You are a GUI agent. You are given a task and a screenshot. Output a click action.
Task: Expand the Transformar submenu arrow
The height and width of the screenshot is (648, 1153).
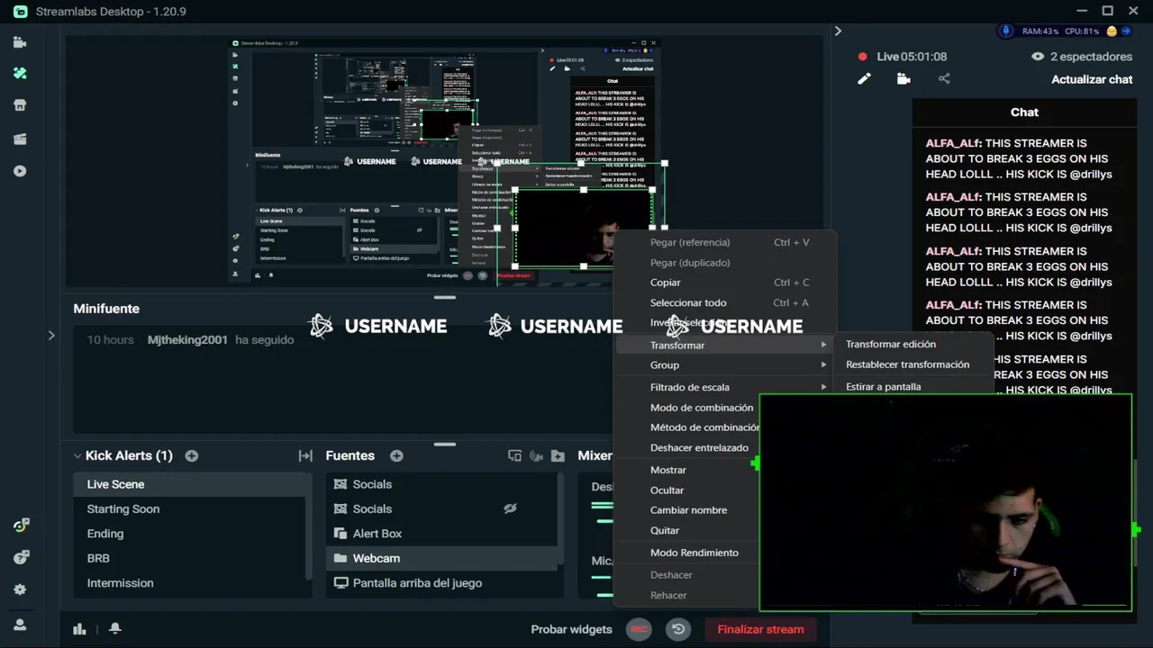pyautogui.click(x=822, y=345)
